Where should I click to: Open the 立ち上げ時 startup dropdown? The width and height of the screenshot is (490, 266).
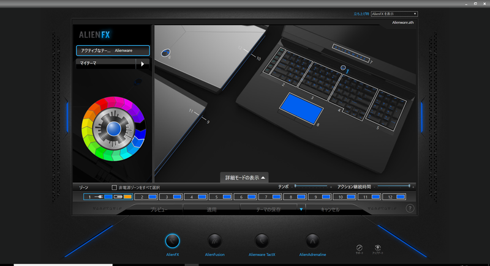point(394,13)
